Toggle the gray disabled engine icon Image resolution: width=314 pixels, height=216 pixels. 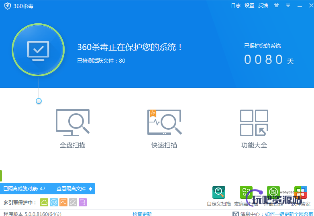(x=73, y=202)
